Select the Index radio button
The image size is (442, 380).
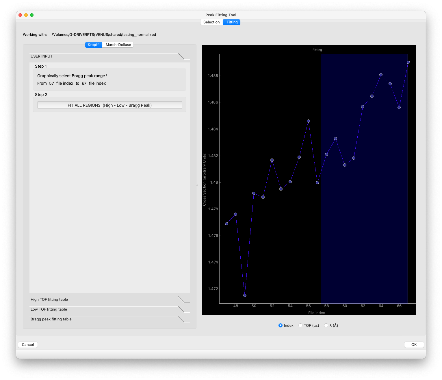coord(281,326)
